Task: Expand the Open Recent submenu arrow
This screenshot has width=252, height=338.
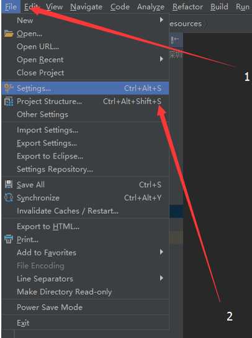Action: pos(161,59)
